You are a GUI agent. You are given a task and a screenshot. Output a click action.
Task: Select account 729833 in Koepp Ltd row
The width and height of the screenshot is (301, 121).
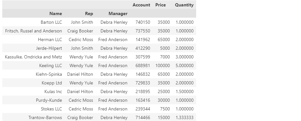(x=143, y=83)
